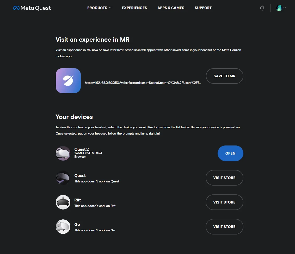Expand the account menu chevron

(285, 8)
